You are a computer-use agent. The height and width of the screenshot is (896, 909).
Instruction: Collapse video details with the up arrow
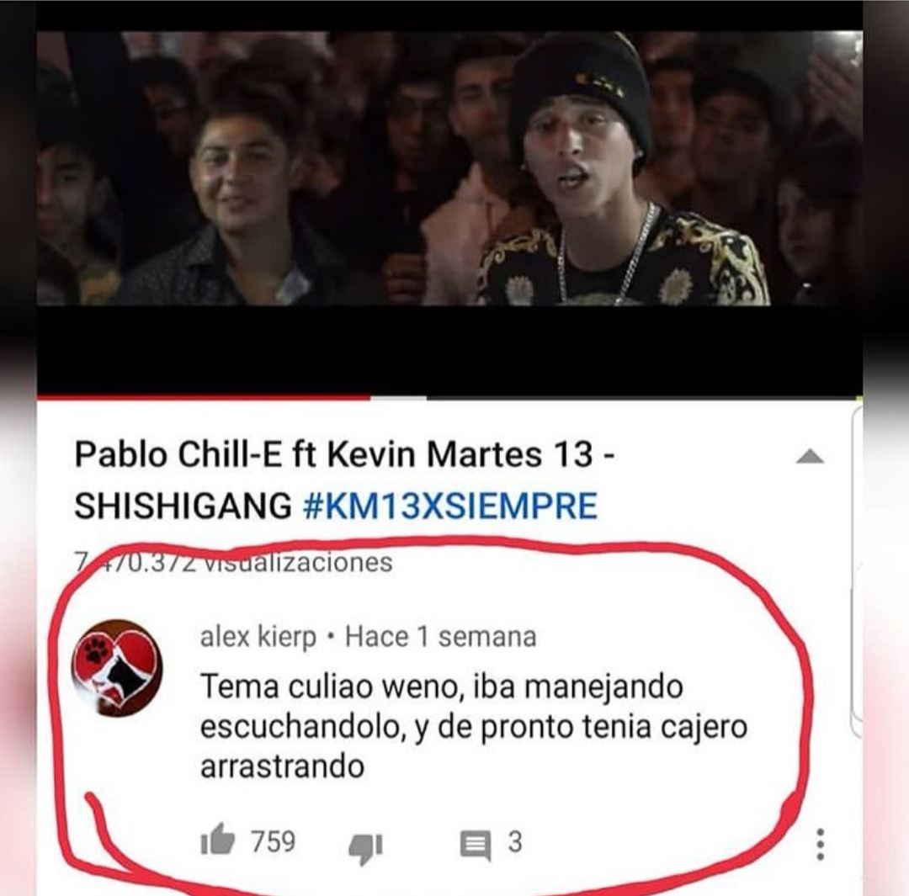point(810,458)
